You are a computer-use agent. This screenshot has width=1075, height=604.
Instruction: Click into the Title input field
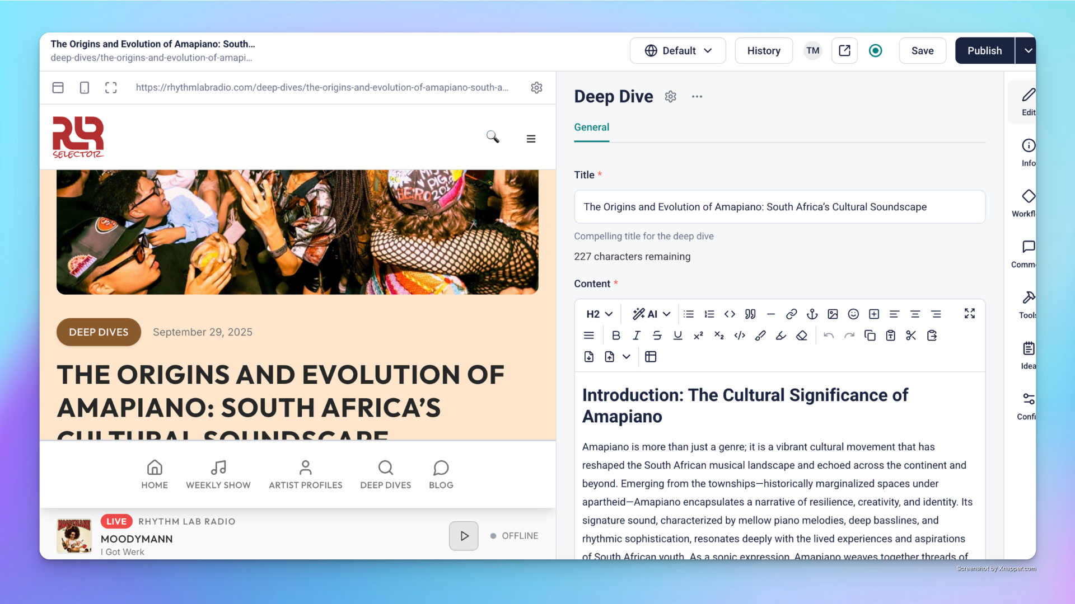pyautogui.click(x=779, y=207)
